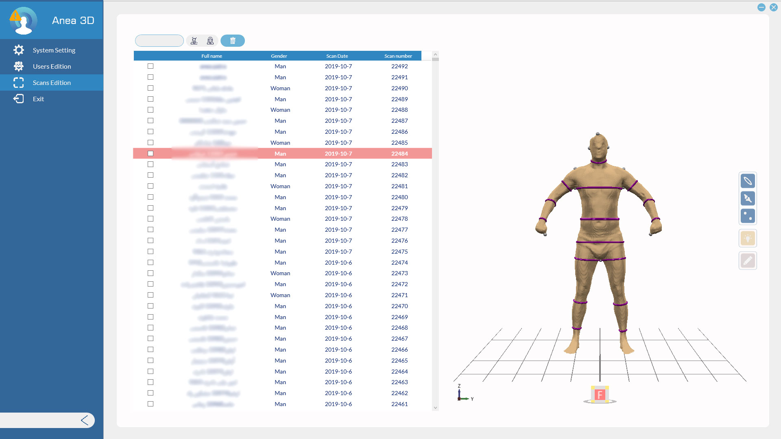Click the F front view cube
This screenshot has height=439, width=781.
tap(600, 395)
